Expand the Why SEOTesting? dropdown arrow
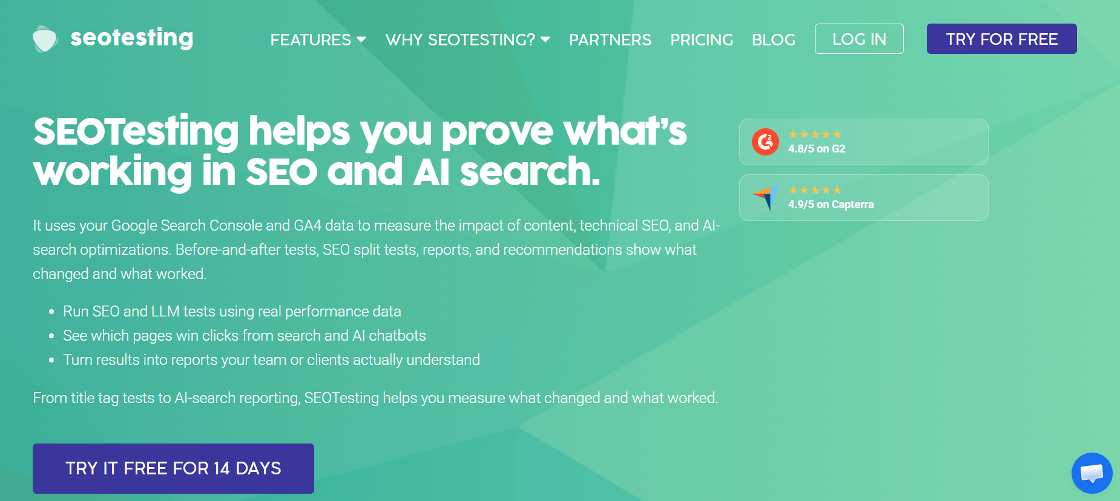This screenshot has width=1120, height=501. coord(545,39)
